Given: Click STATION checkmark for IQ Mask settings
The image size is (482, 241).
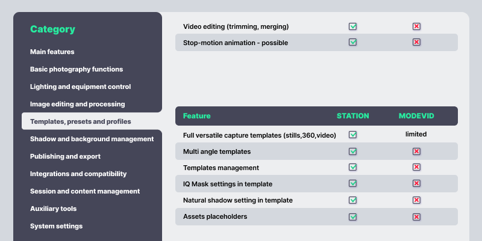Looking at the screenshot, I should coord(353,184).
